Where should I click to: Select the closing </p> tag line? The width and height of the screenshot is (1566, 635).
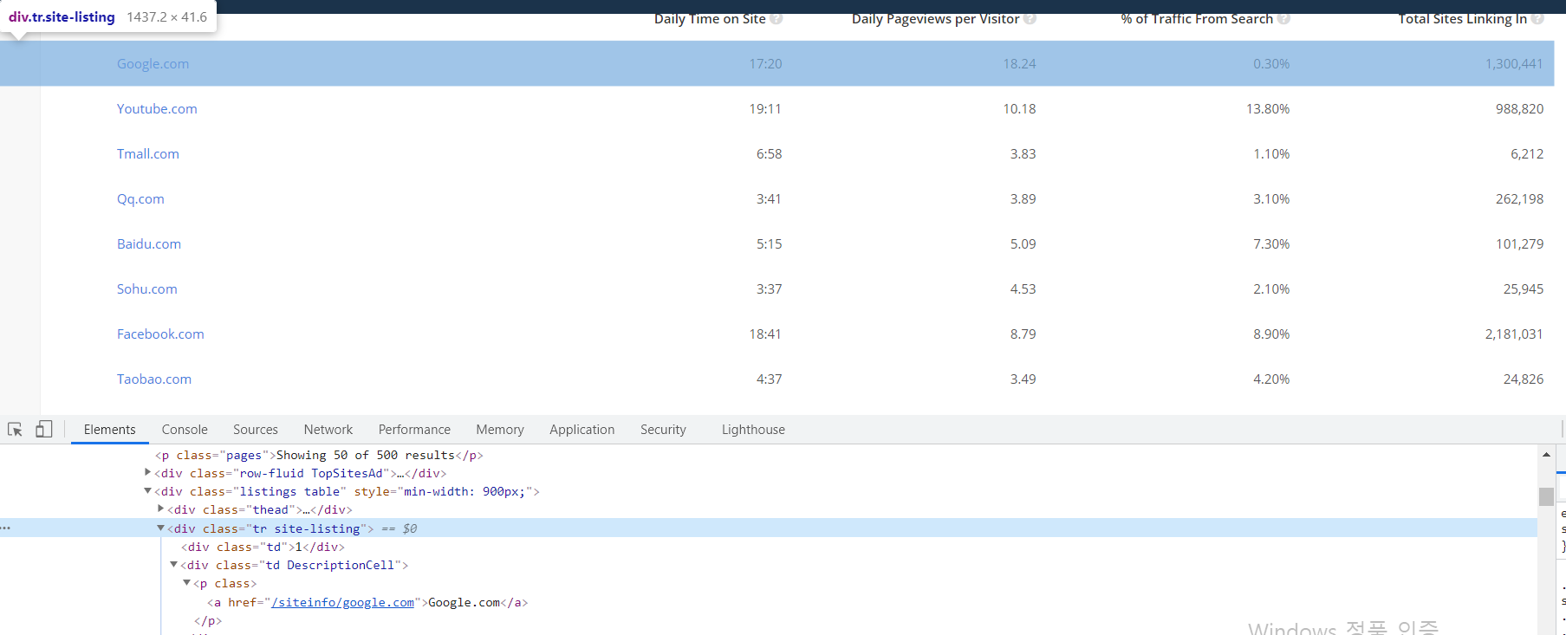[x=208, y=621]
